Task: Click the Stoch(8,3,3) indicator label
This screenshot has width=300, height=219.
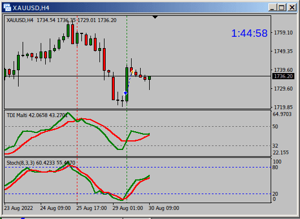Action: point(41,163)
